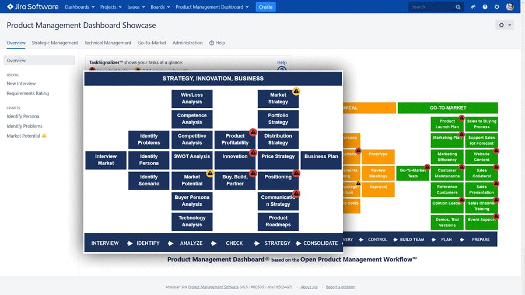The image size is (525, 295).
Task: Click the Interview Market tile
Action: [x=106, y=160]
